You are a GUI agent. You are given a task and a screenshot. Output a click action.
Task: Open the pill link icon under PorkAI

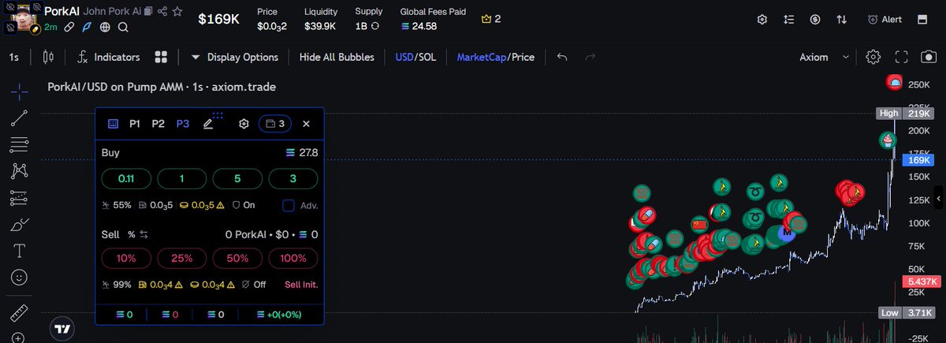(69, 27)
